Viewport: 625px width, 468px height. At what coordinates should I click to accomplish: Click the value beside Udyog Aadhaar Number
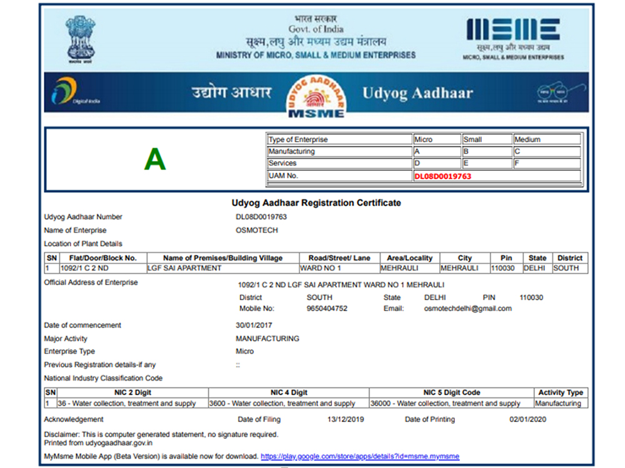(x=261, y=217)
